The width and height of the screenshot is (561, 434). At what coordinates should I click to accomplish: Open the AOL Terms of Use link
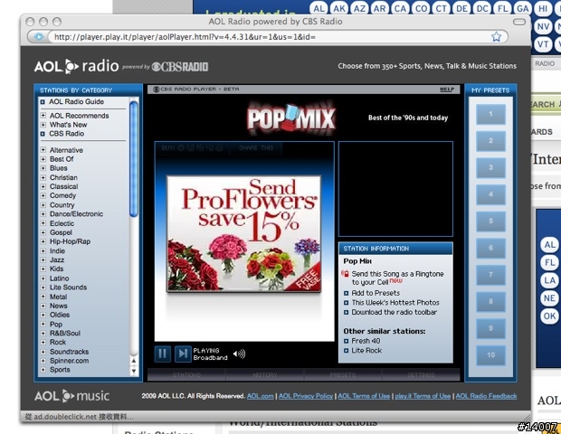(x=364, y=396)
